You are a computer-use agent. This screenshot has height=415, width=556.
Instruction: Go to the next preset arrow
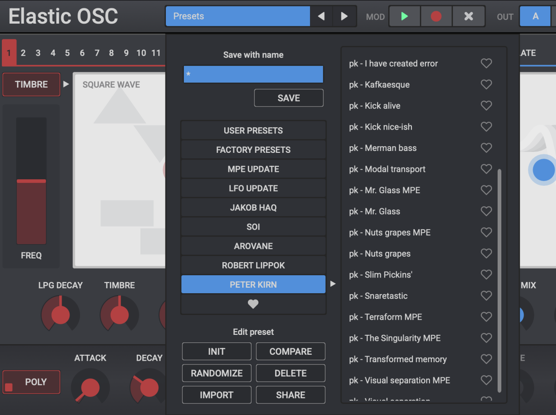point(344,16)
